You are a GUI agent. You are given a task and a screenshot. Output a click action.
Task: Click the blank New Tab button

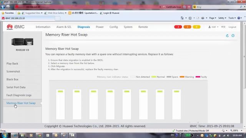58,18
